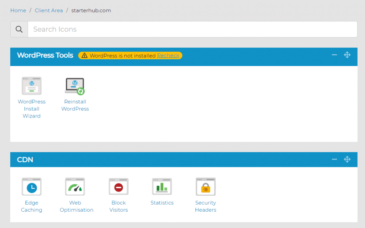Click the Block Visitors text label
The height and width of the screenshot is (228, 365).
[118, 206]
